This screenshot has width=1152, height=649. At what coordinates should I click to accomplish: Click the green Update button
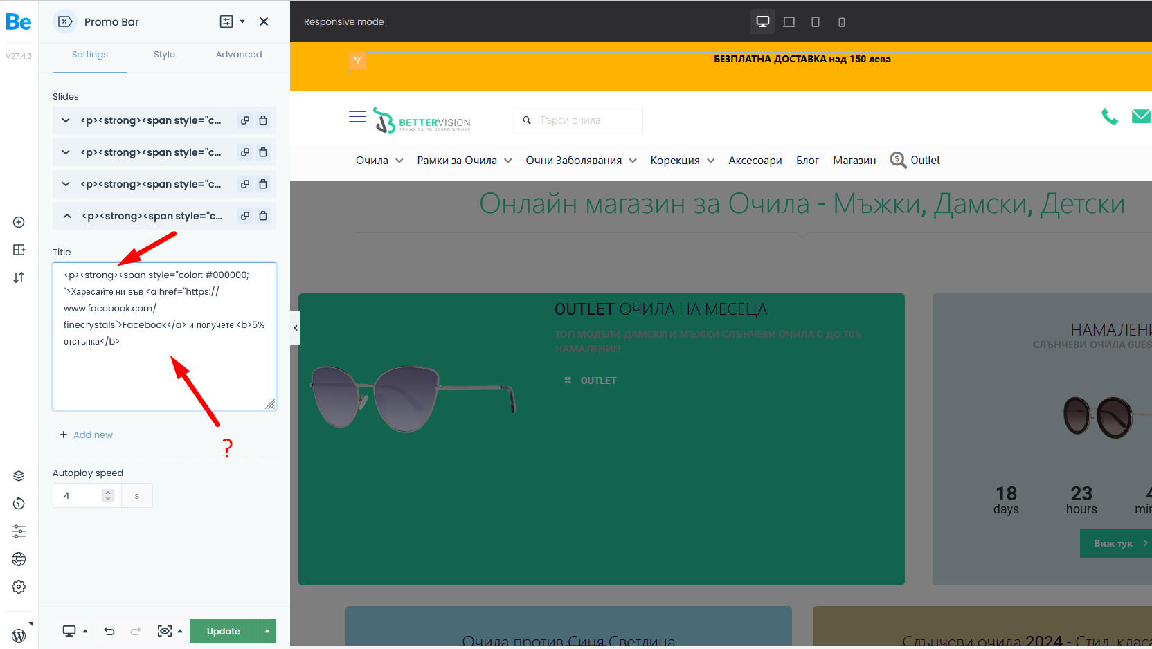(224, 631)
